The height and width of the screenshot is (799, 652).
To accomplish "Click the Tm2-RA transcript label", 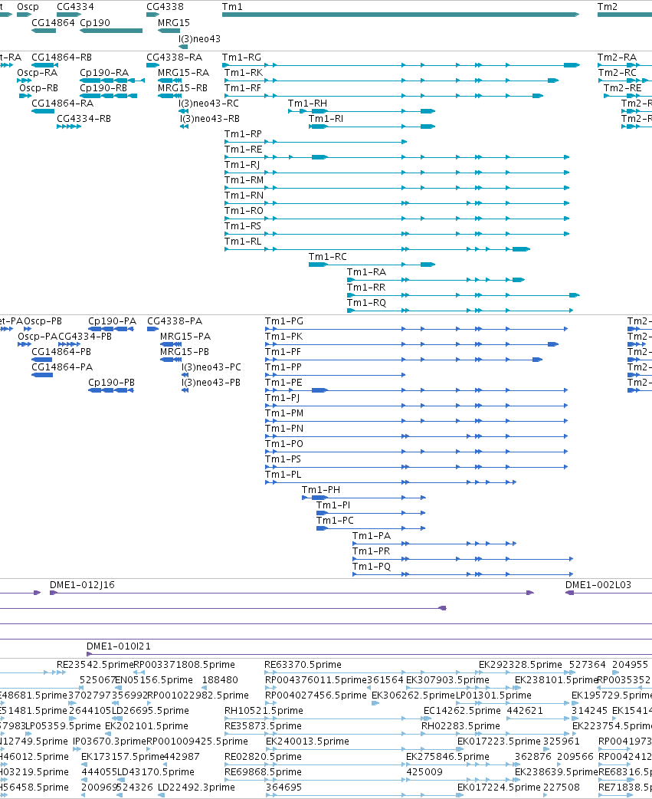I will tap(617, 58).
